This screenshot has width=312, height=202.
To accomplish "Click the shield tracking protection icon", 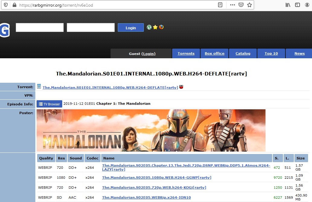I will (x=6, y=5).
